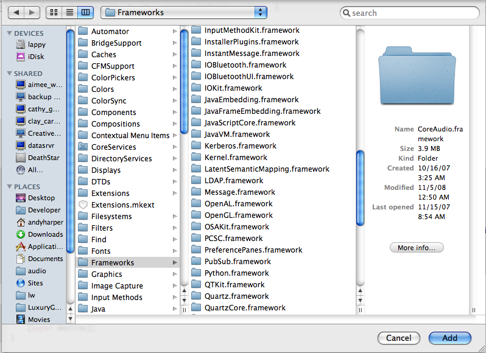The width and height of the screenshot is (486, 353).
Task: Open audio folder icon in Places
Action: [21, 271]
